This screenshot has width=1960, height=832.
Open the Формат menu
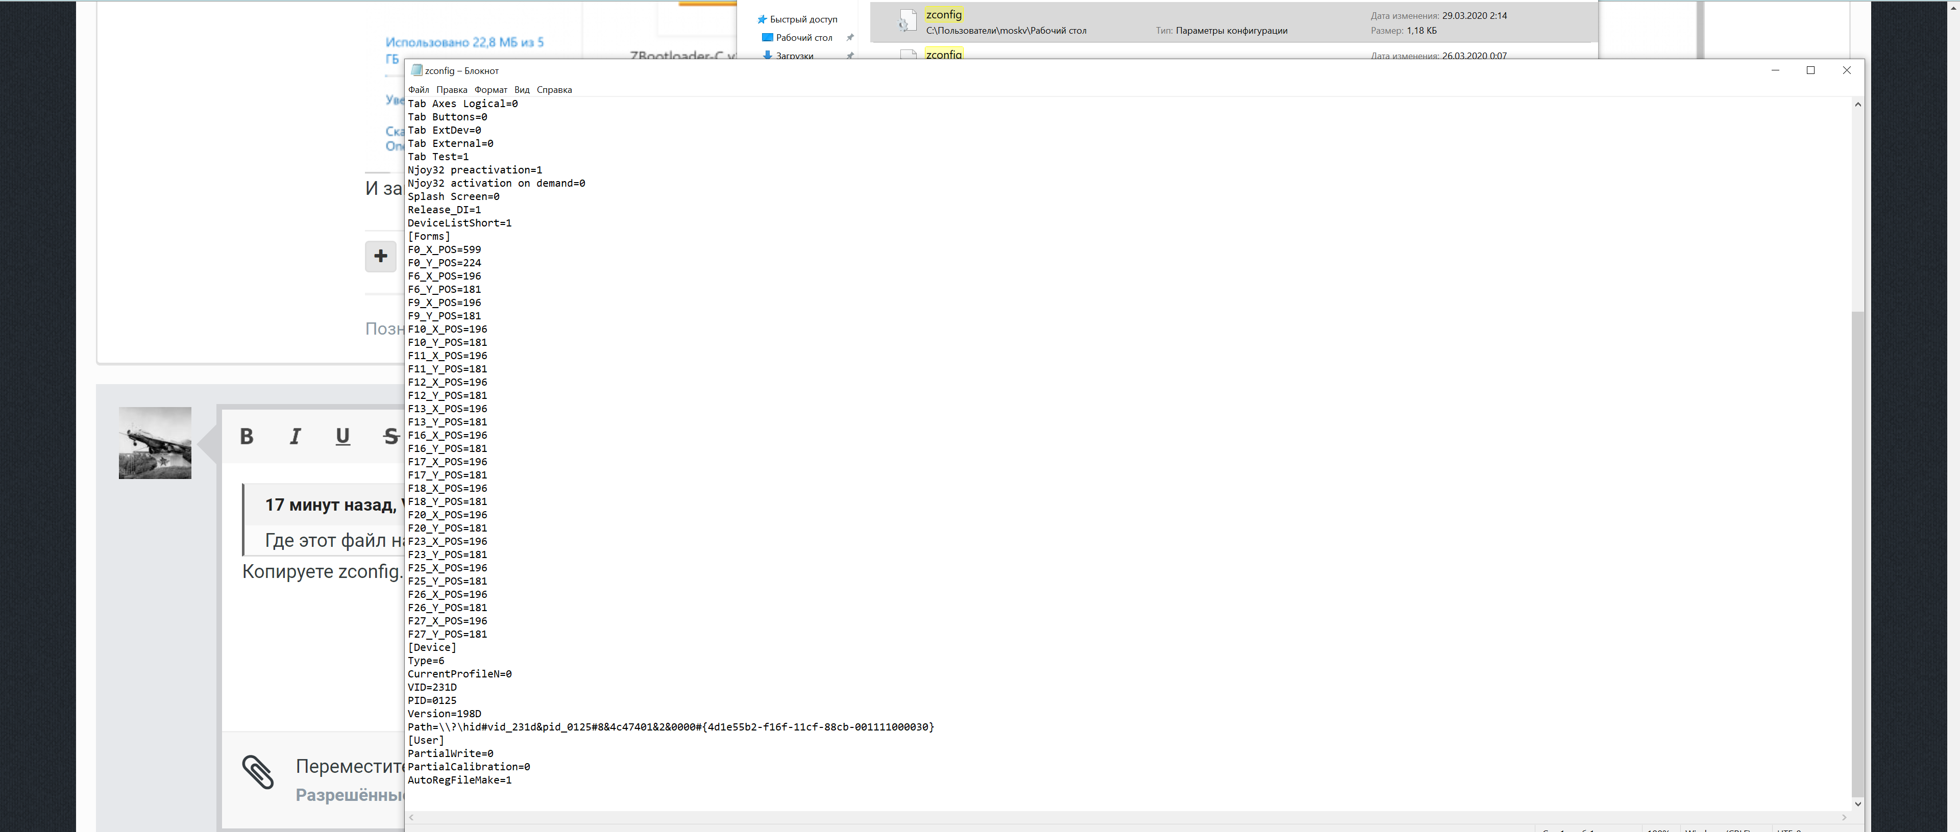point(491,90)
